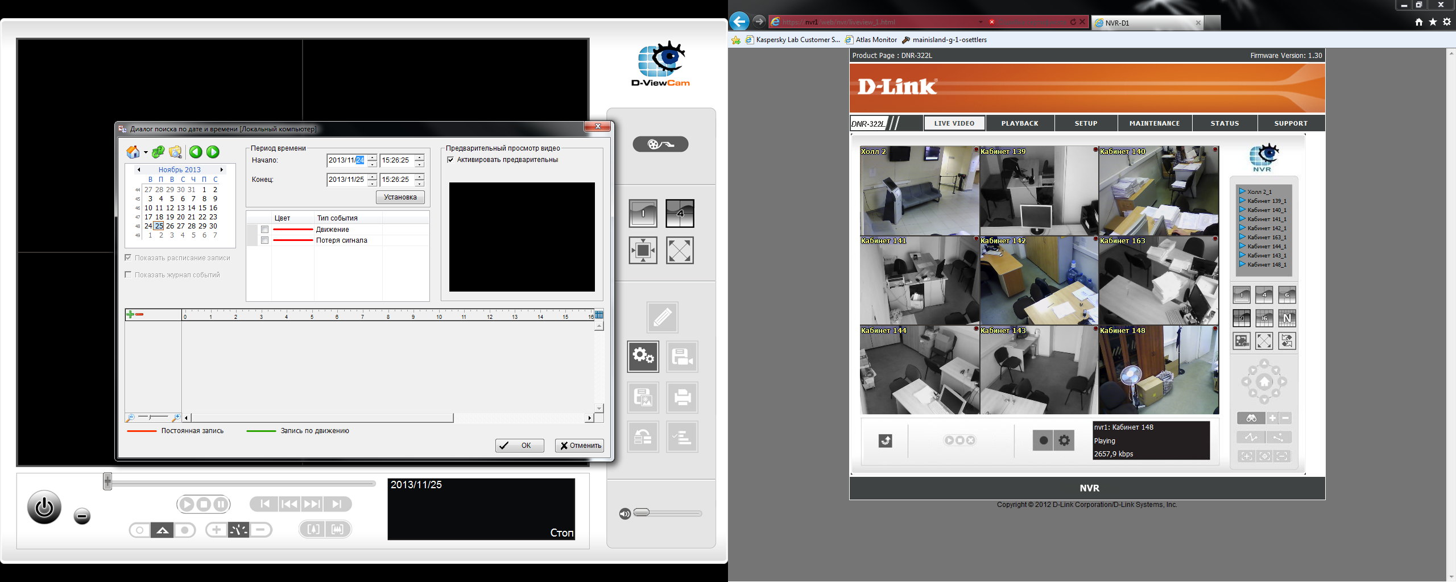Select 9-screen layout in NVR web page
The height and width of the screenshot is (582, 1456).
[x=1242, y=318]
